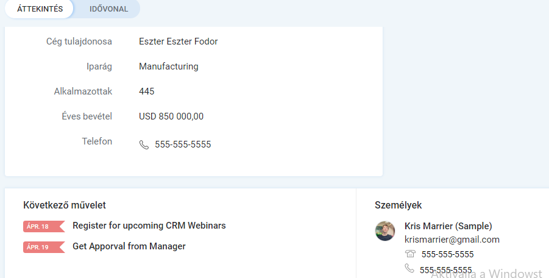Switch to the ÁTTEKINTÉS tab
The height and width of the screenshot is (278, 549).
40,9
